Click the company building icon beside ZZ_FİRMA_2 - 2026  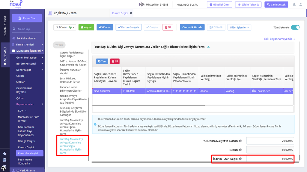[x=50, y=13]
